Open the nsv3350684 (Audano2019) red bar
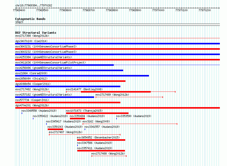This screenshot has width=227, height=166. click(x=77, y=119)
